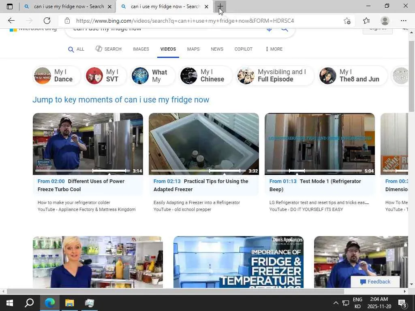The height and width of the screenshot is (311, 415).
Task: Click the key moment bar on 5:04 video
Action: pyautogui.click(x=297, y=171)
